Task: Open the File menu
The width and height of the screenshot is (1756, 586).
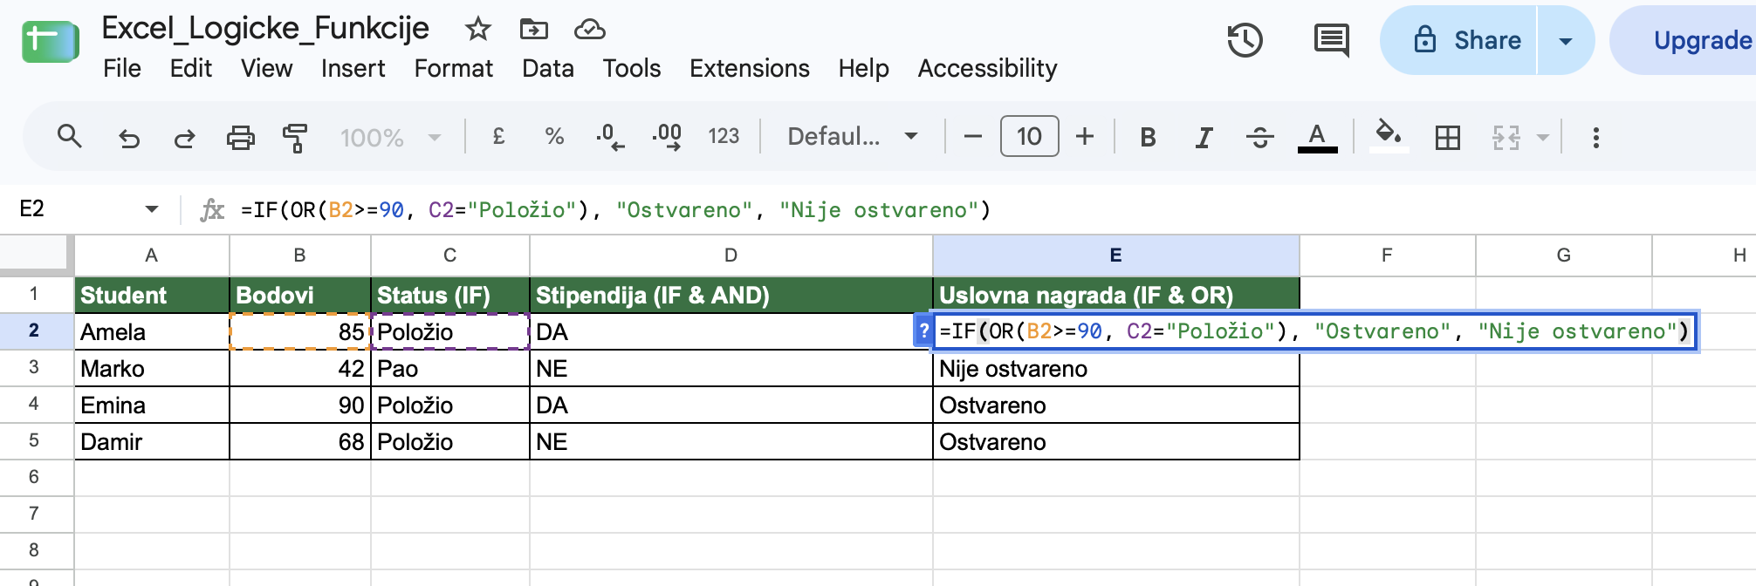Action: (122, 68)
